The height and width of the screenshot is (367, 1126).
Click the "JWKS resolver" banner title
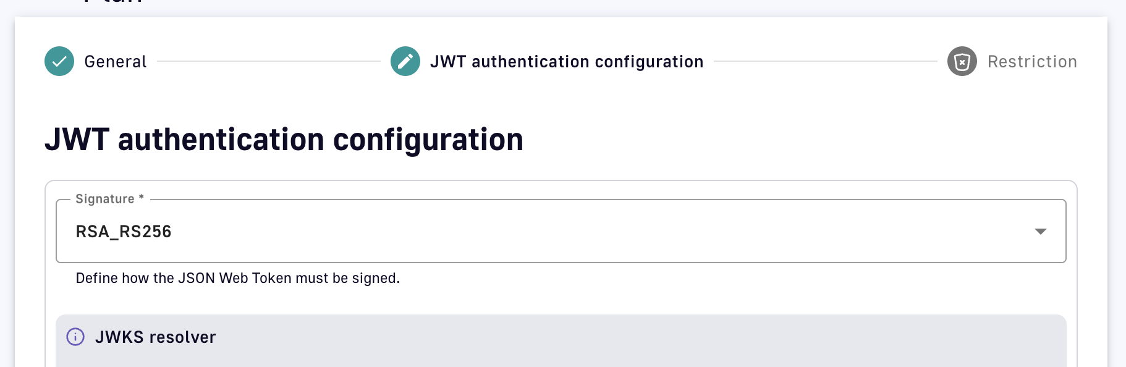coord(155,337)
